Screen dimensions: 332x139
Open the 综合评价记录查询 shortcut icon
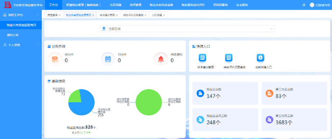pos(229,58)
